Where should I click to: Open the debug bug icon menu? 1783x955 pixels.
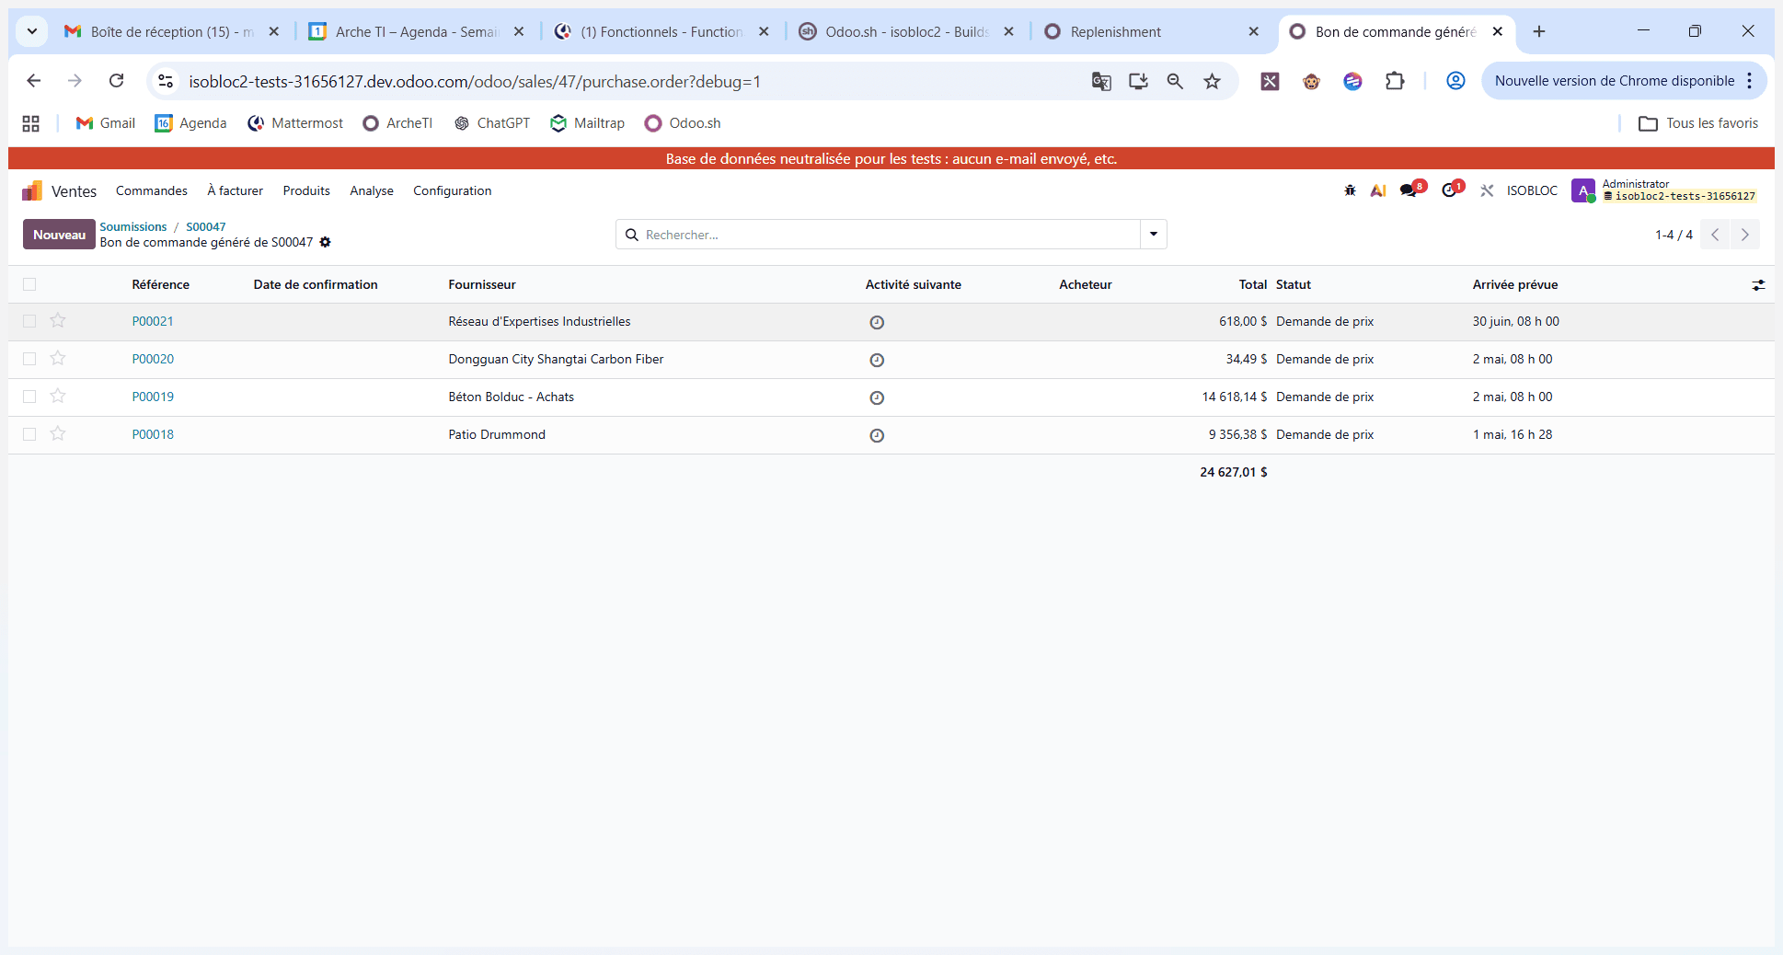(1350, 190)
